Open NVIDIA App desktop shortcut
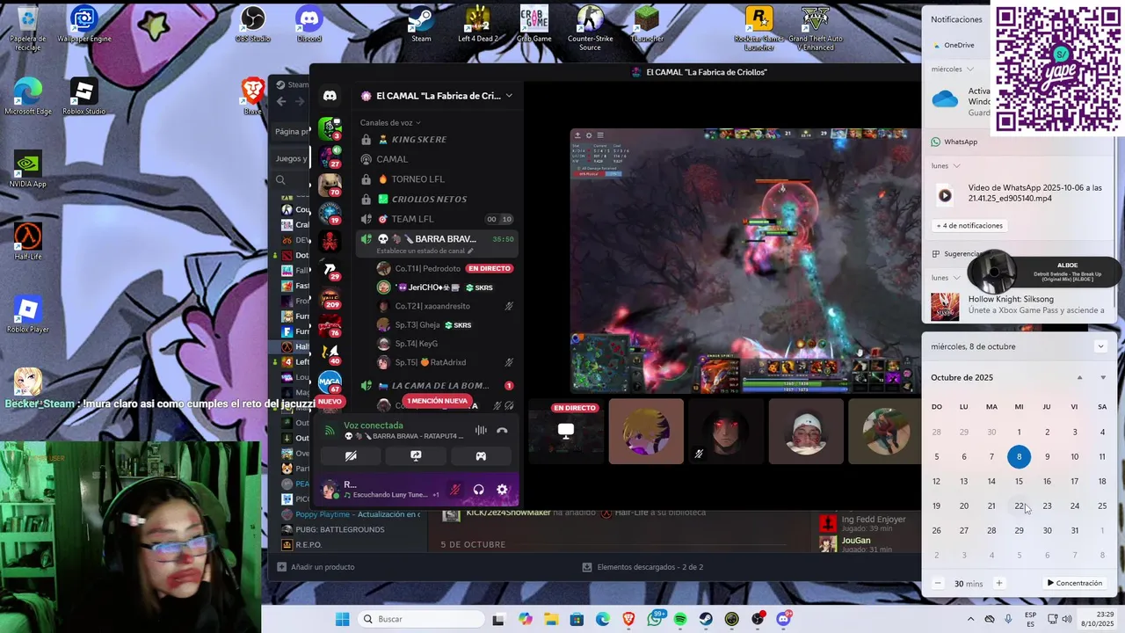The image size is (1125, 633). coord(27,170)
